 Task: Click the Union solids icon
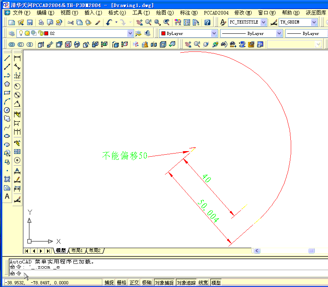[12, 44]
